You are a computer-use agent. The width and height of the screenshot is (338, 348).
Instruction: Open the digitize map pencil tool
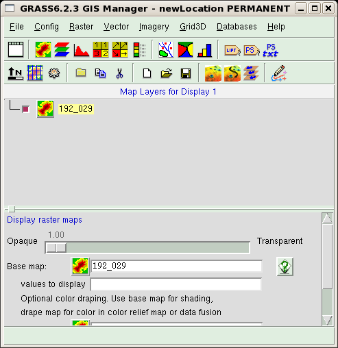pyautogui.click(x=279, y=73)
